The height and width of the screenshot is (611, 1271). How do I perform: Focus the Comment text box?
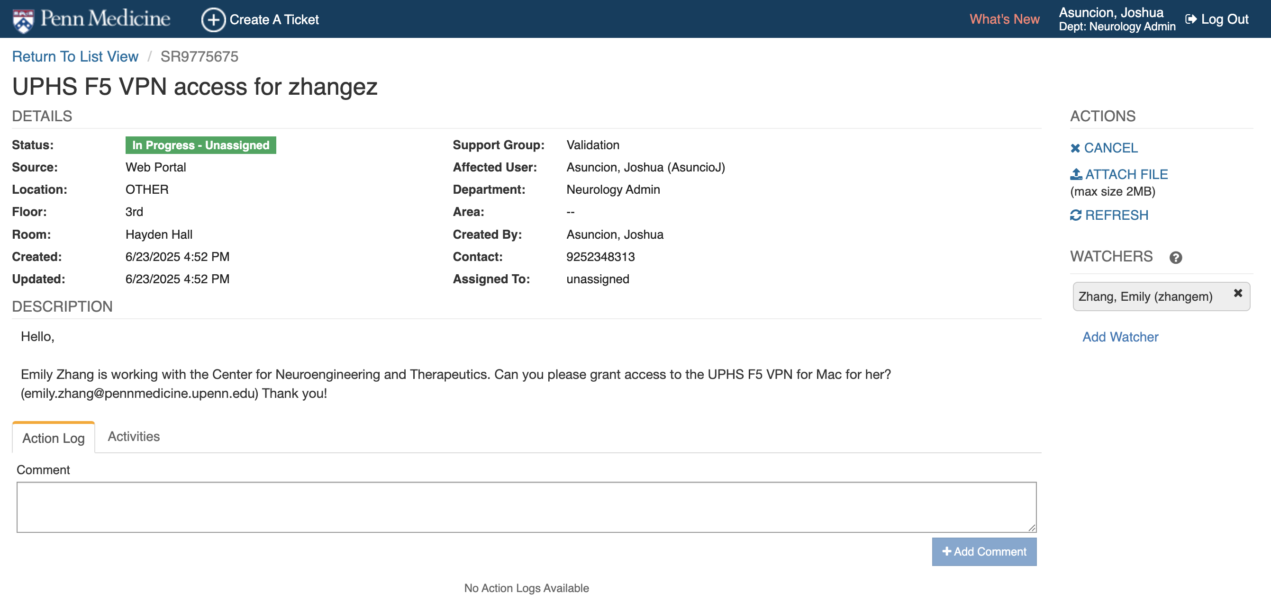point(527,507)
